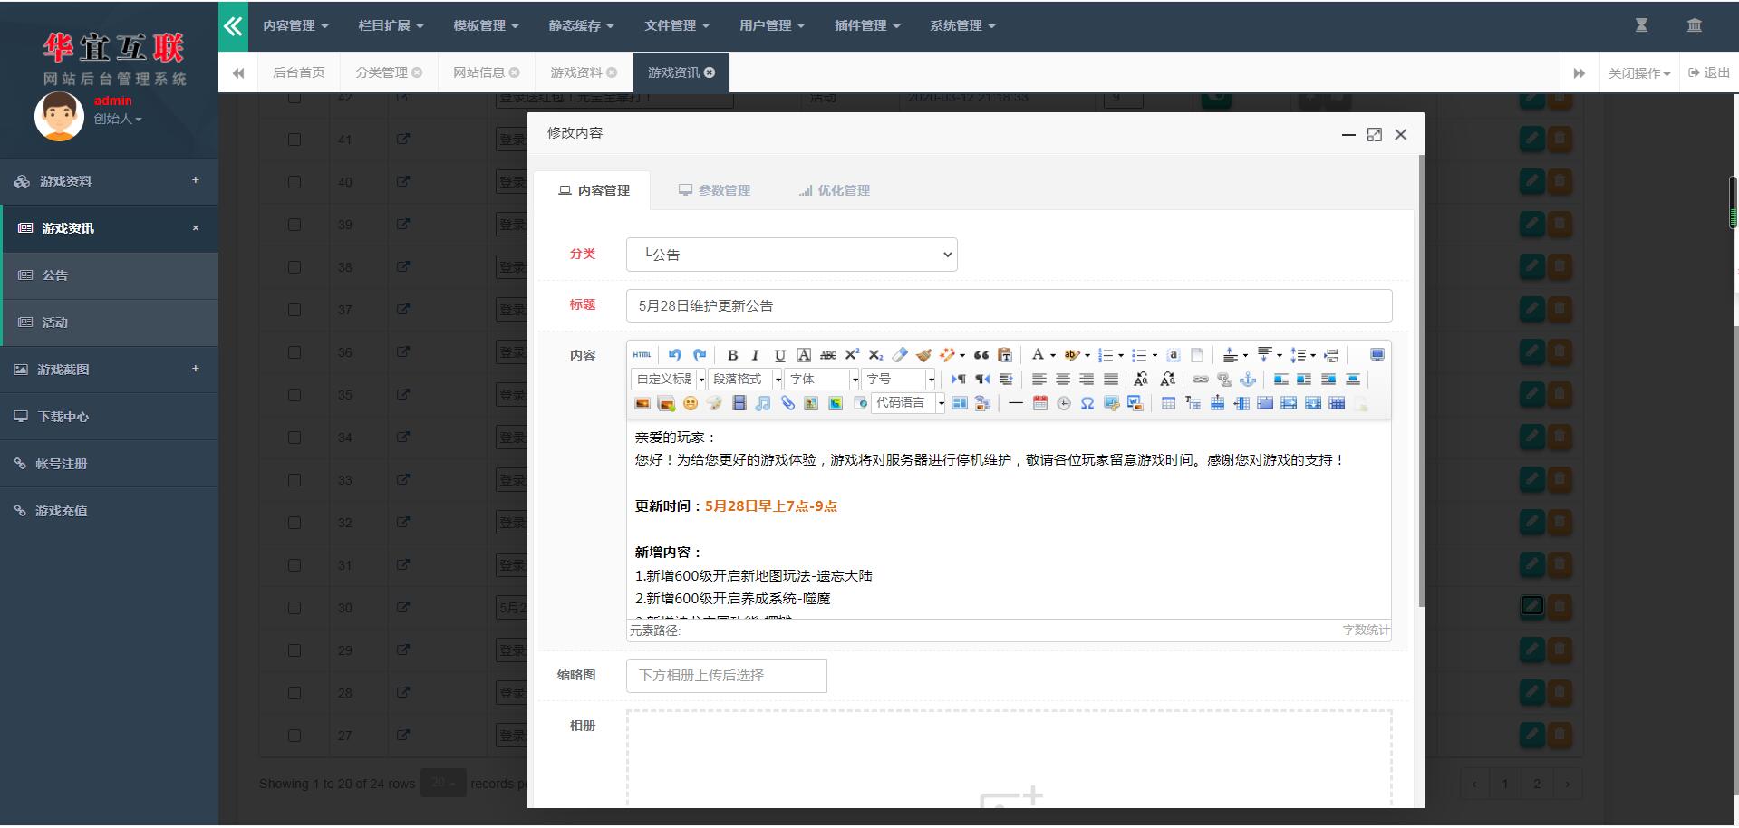Tick the checkbox for row 27
Viewport: 1739px width, 828px height.
[x=295, y=736]
